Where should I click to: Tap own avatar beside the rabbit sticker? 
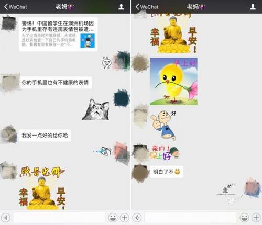[x=122, y=61]
